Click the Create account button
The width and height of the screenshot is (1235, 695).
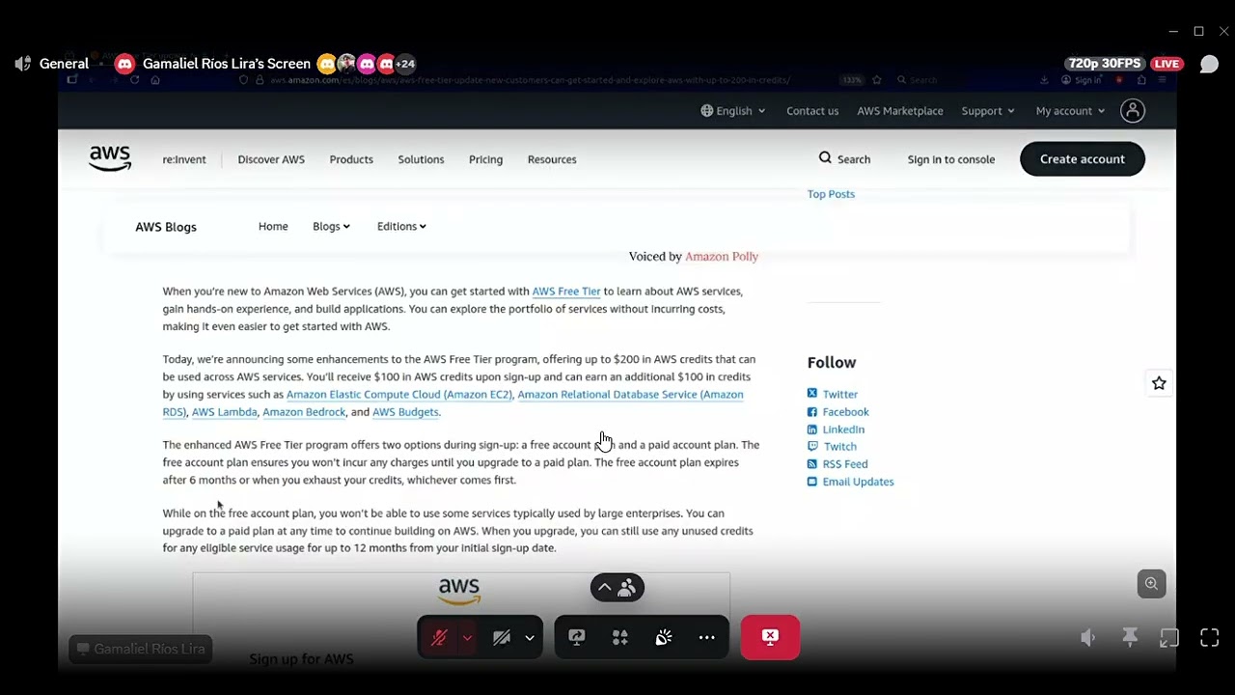tap(1083, 159)
